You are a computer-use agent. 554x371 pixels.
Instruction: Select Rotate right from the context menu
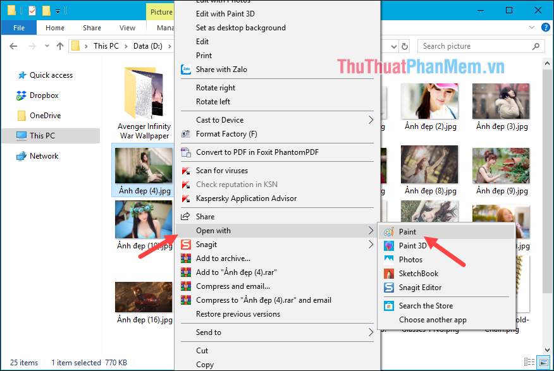217,87
